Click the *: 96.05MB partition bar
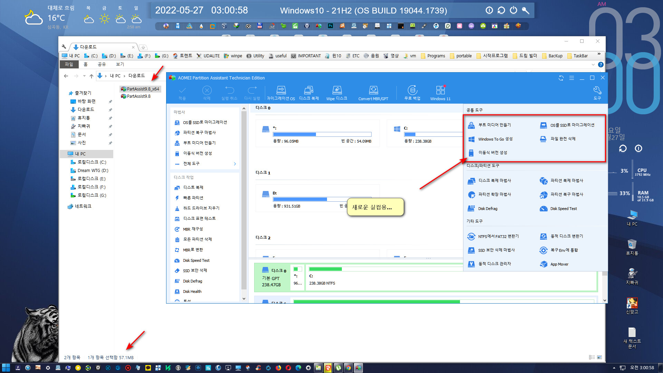 point(322,134)
